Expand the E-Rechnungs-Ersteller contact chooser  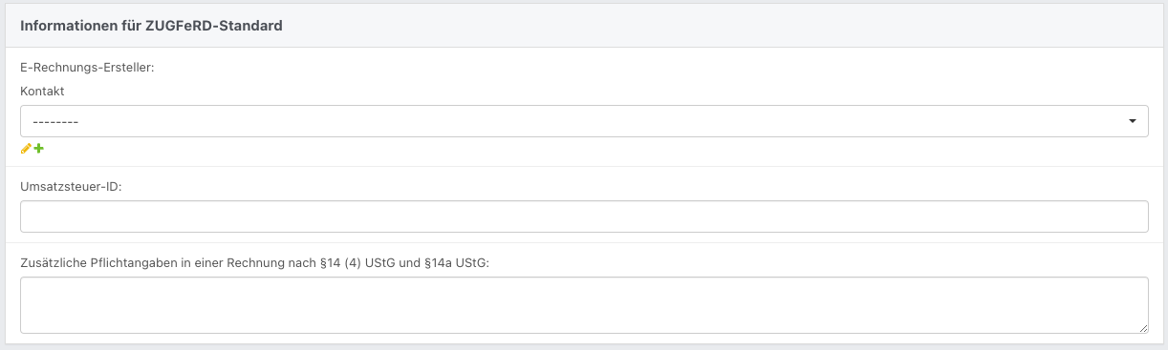[584, 121]
